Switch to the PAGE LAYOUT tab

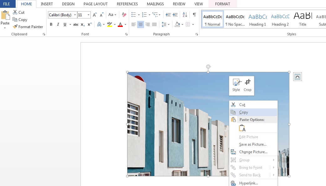tap(96, 4)
